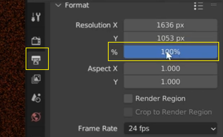Click the Aspect X value field
223x137 pixels.
click(x=171, y=68)
